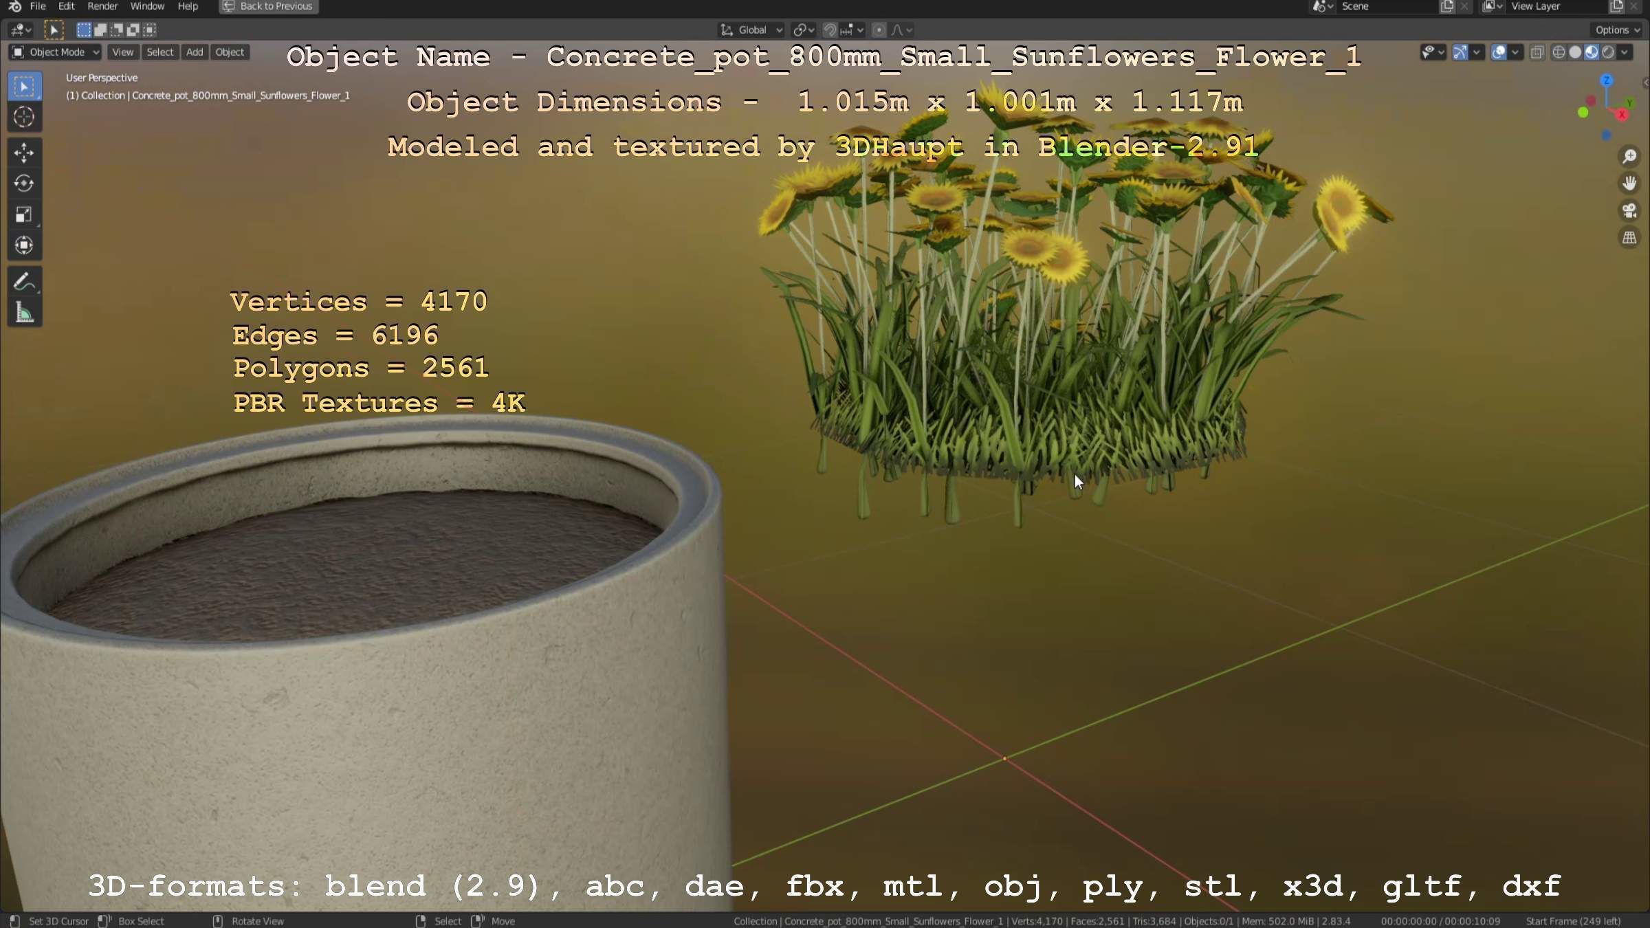Open the Window menu
Image resolution: width=1650 pixels, height=928 pixels.
tap(147, 6)
